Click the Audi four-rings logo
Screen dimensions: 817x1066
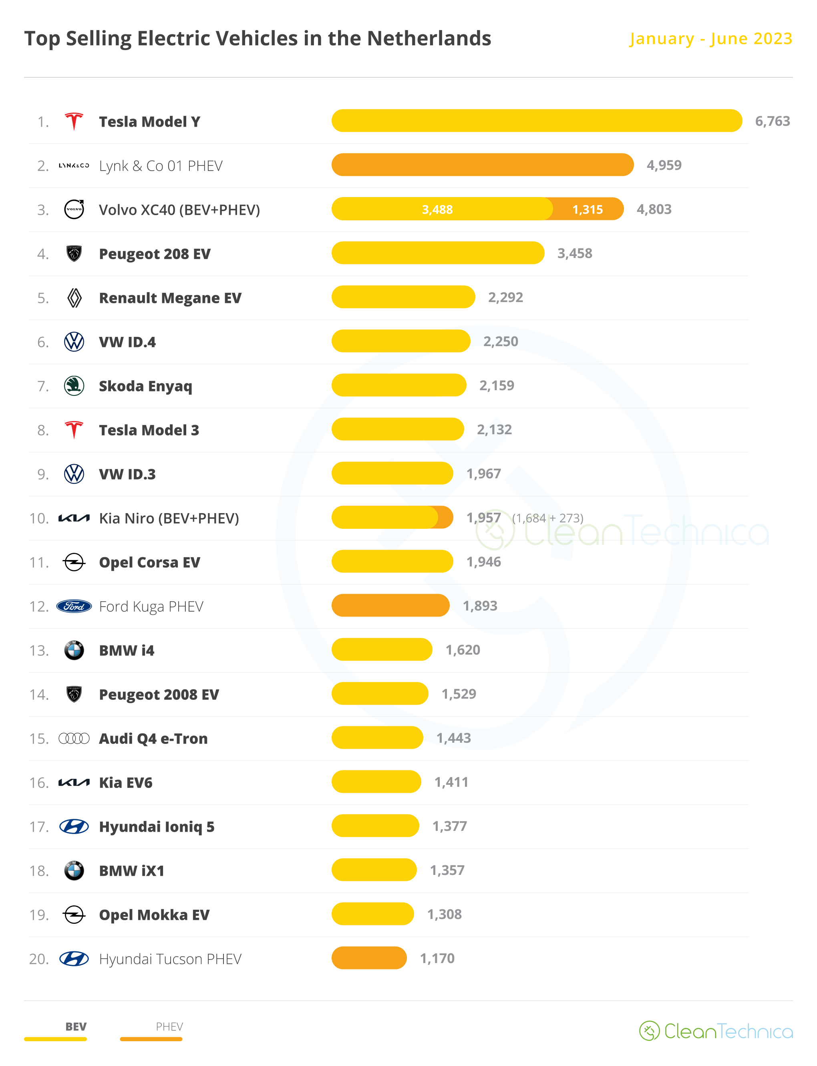pos(74,738)
